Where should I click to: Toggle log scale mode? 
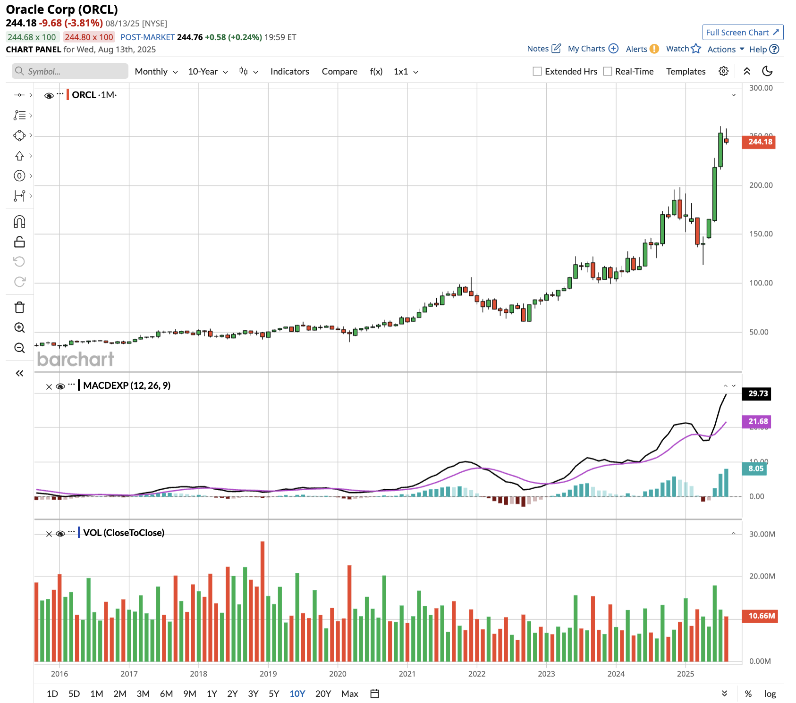pyautogui.click(x=770, y=694)
